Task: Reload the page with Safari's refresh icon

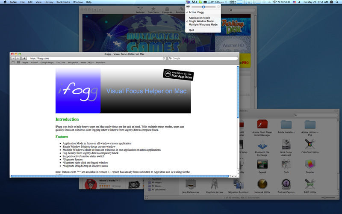Action: coord(164,58)
